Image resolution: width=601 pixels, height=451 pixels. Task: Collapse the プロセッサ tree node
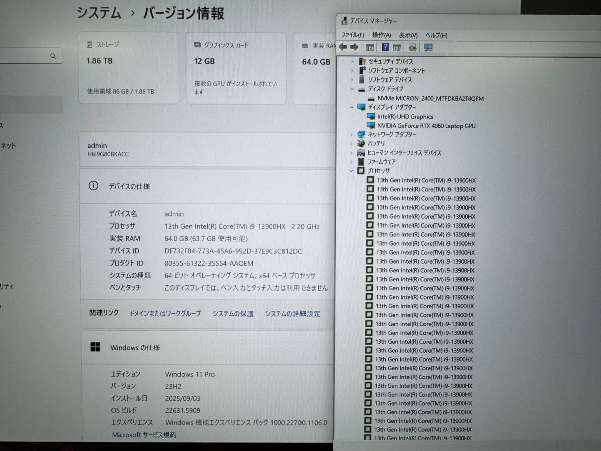click(352, 170)
